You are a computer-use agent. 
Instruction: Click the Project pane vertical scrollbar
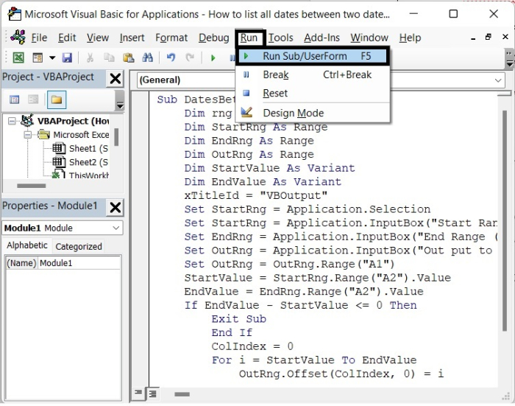(x=116, y=137)
